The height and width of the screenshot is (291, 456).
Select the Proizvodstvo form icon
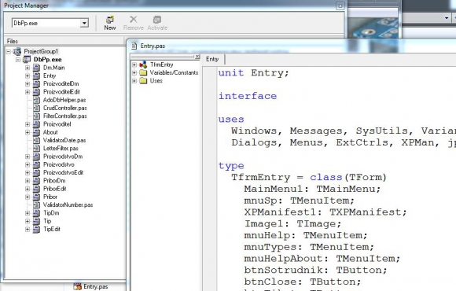pos(36,164)
